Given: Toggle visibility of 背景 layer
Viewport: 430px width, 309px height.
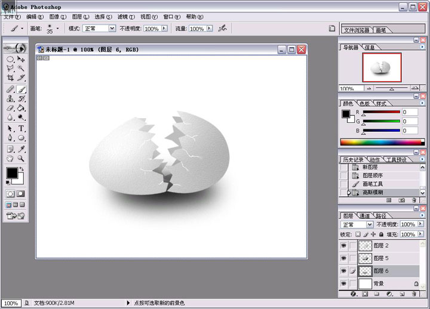Looking at the screenshot, I should coord(343,283).
